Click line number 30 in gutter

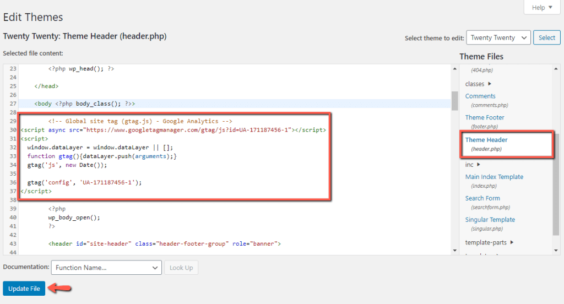(13, 130)
